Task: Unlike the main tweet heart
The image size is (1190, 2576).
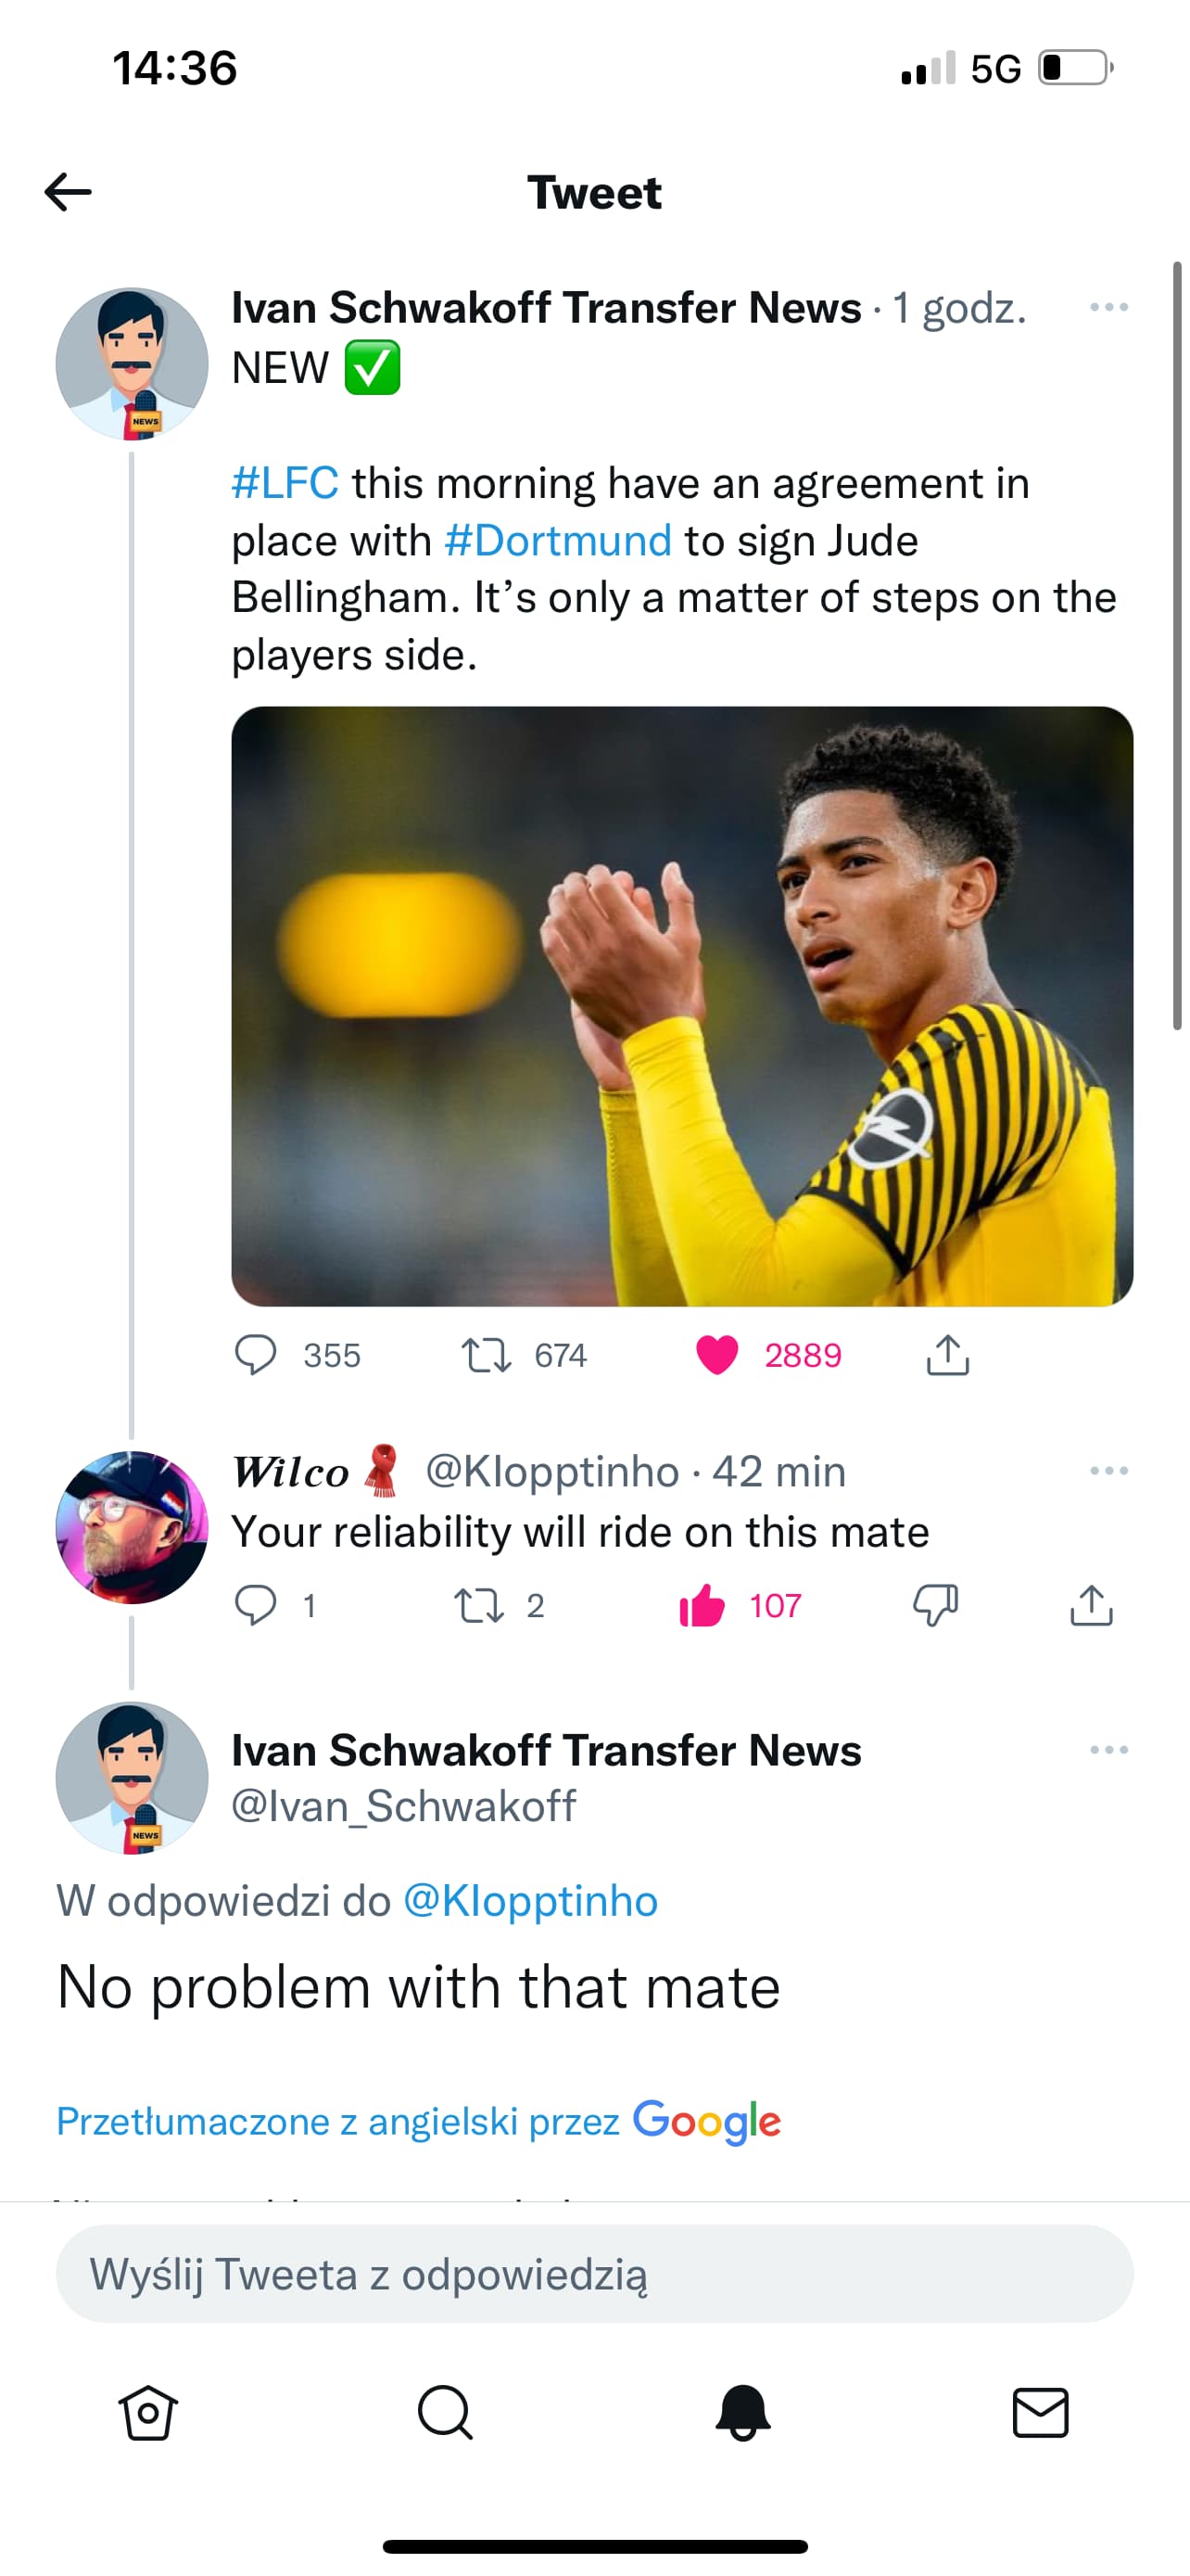Action: 716,1355
